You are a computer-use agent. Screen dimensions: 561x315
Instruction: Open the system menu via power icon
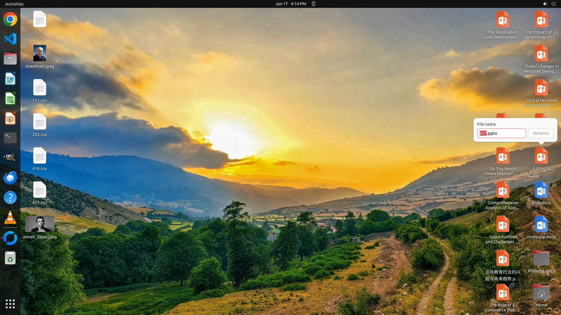pos(553,4)
